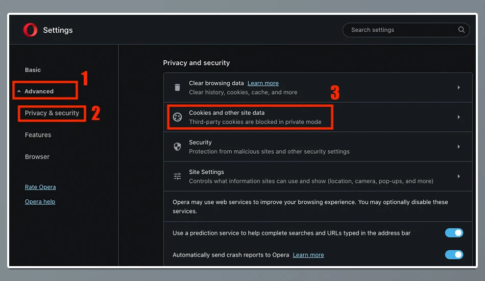Viewport: 485px width, 281px height.
Task: Click the trash can icon for Clear browsing data
Action: 177,87
